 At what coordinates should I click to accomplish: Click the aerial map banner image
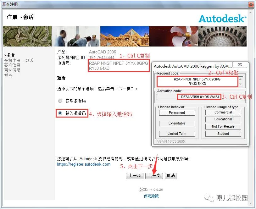point(27,36)
